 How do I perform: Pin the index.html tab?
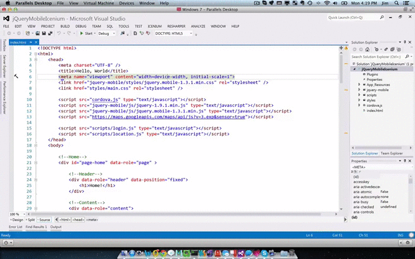(31, 42)
